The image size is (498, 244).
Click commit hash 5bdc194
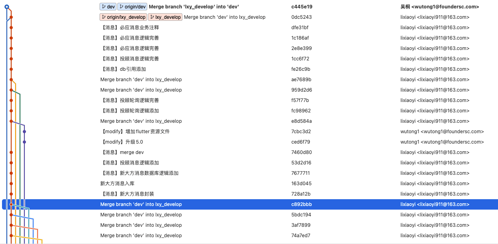[x=301, y=215]
